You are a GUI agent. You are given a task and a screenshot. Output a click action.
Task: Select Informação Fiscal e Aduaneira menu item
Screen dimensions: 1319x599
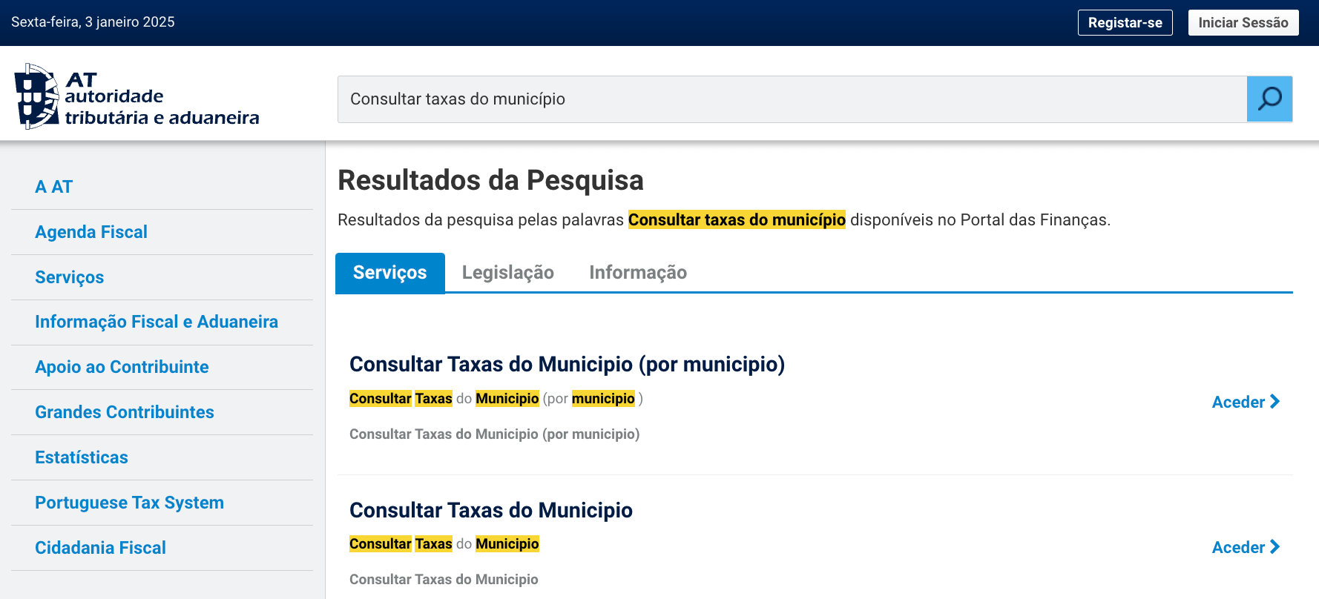coord(157,322)
